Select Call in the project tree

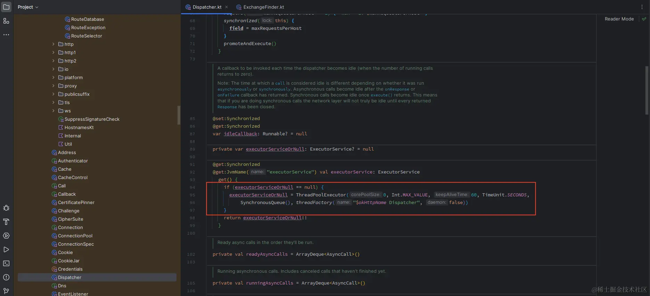[62, 186]
